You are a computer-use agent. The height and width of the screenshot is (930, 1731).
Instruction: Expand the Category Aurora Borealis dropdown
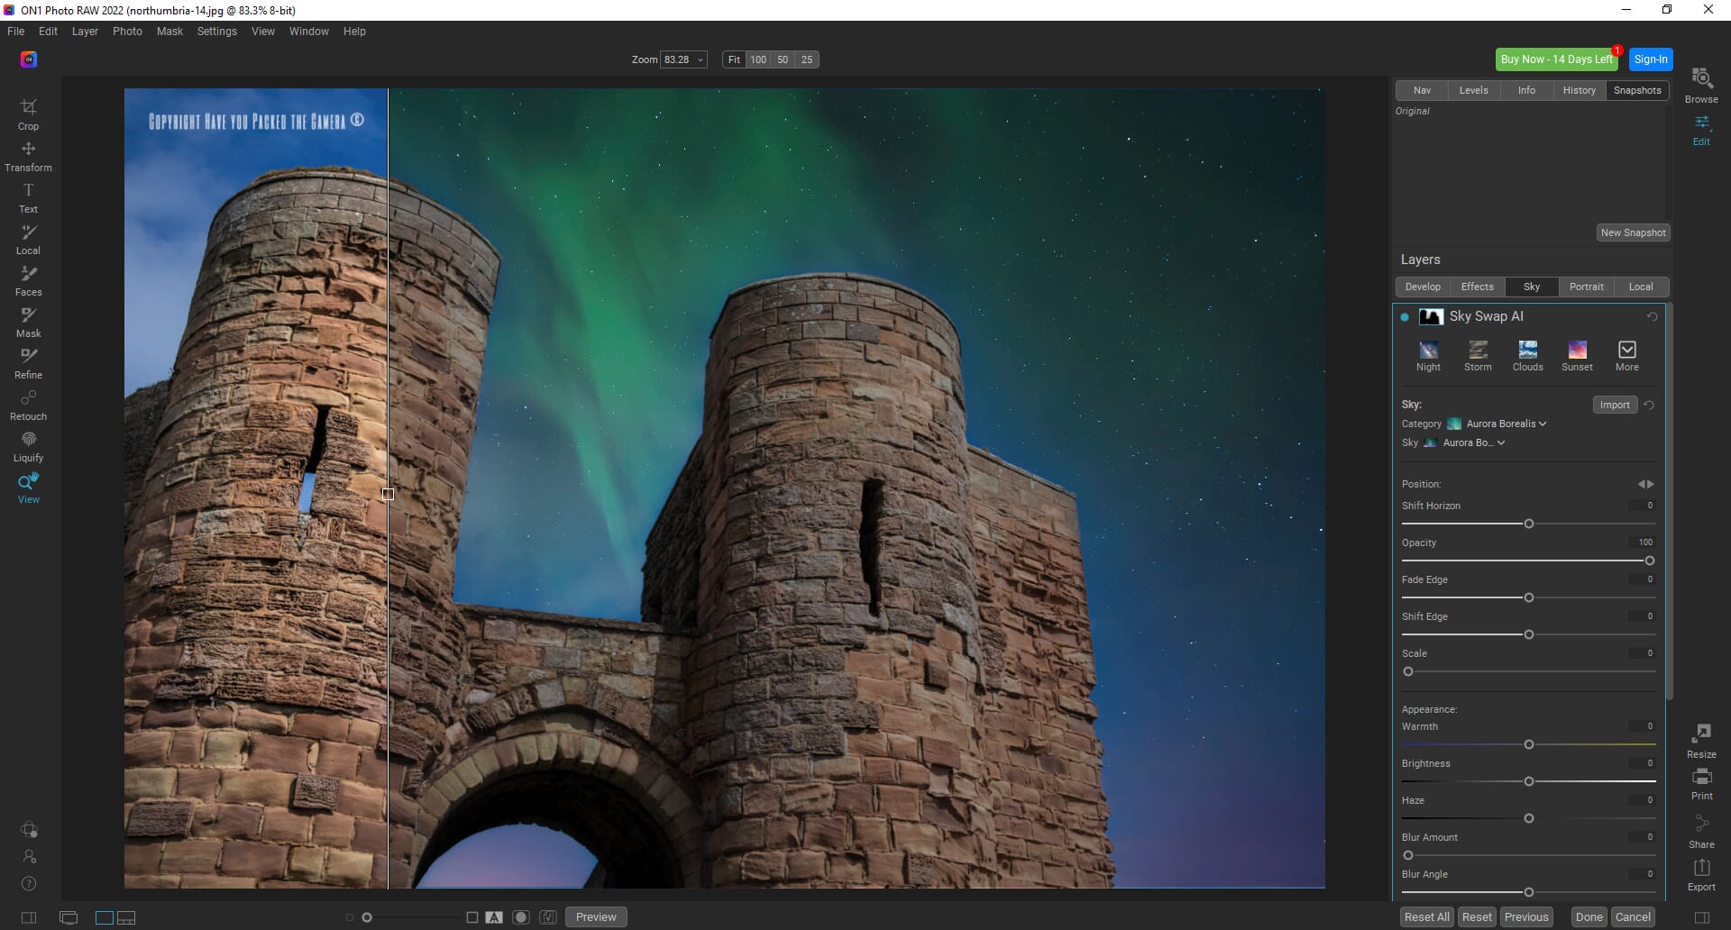pos(1505,424)
